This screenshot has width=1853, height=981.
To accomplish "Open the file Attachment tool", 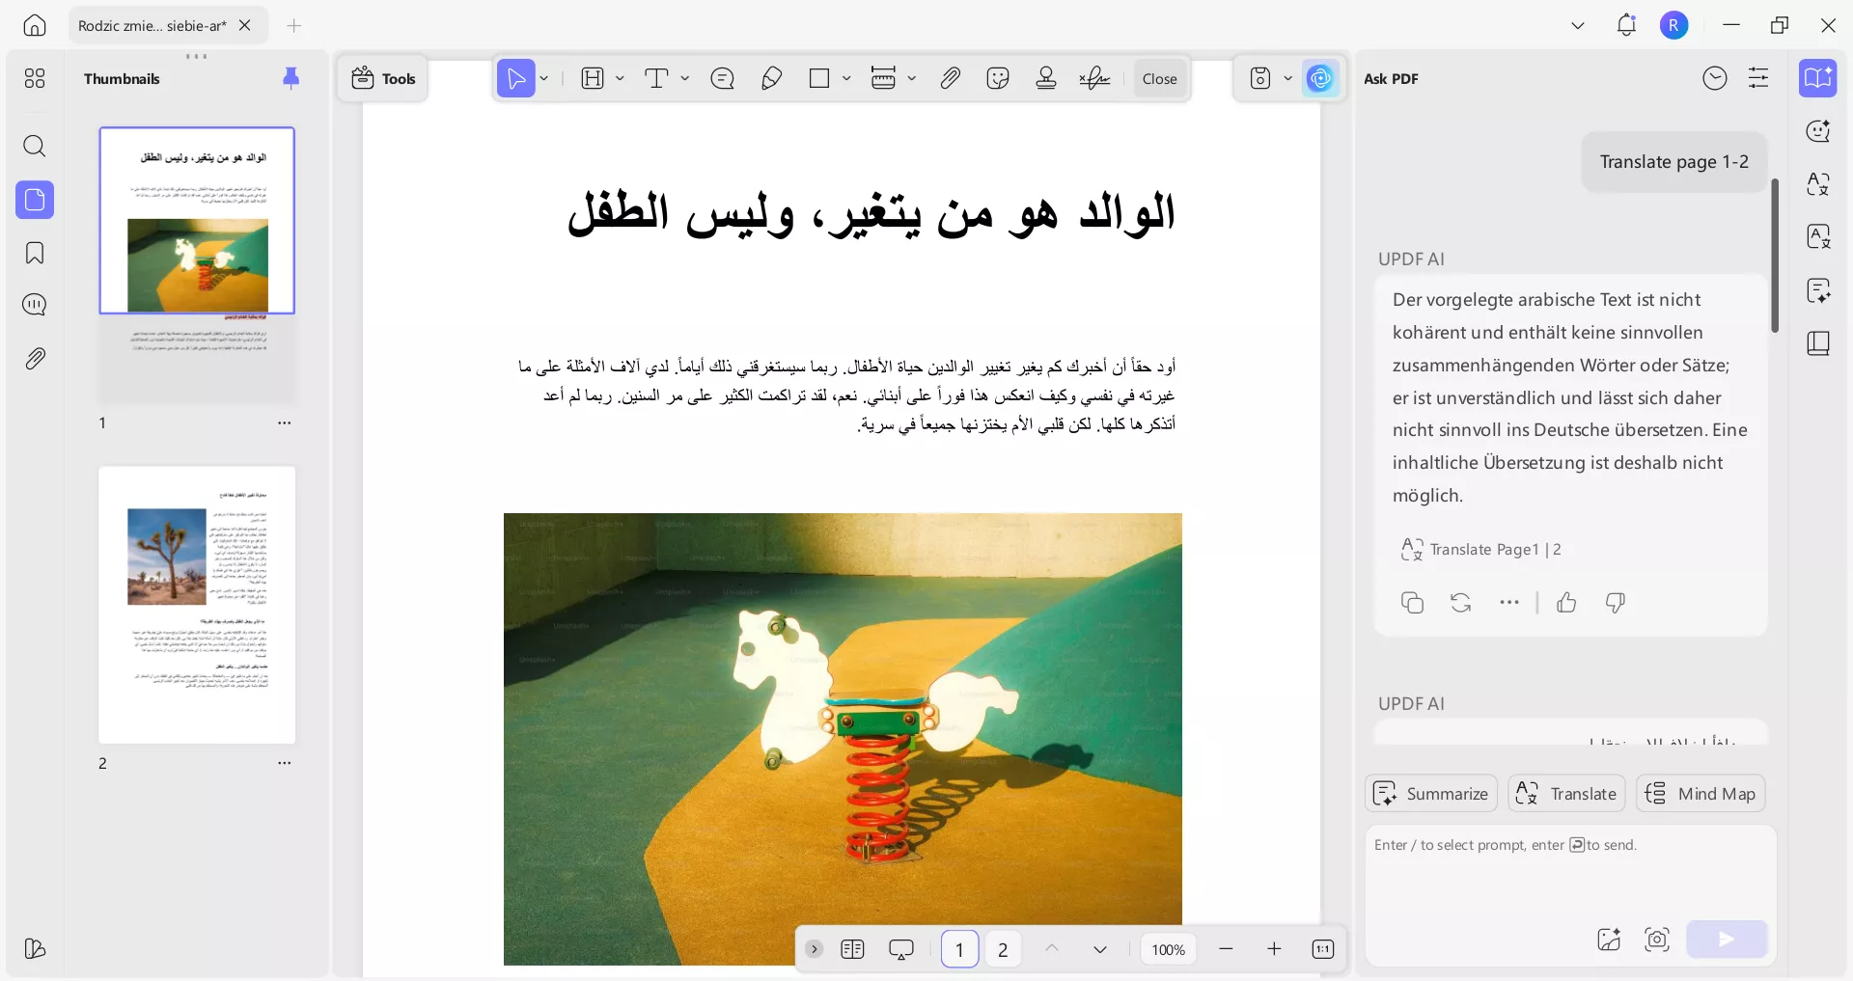I will point(951,78).
